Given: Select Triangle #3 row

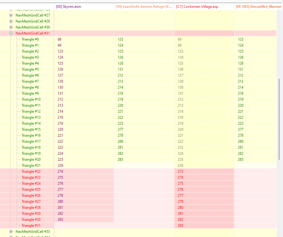Looking at the screenshot, I should coord(138,57).
